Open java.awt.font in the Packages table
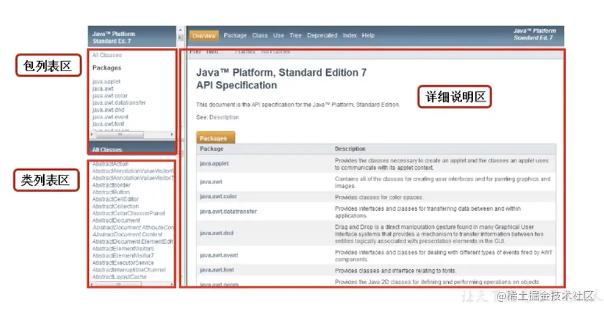The width and height of the screenshot is (604, 312). pyautogui.click(x=217, y=270)
